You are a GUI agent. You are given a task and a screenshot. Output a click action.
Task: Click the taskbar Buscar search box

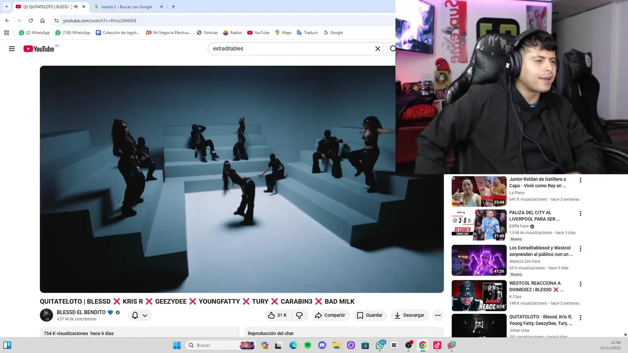click(221, 345)
